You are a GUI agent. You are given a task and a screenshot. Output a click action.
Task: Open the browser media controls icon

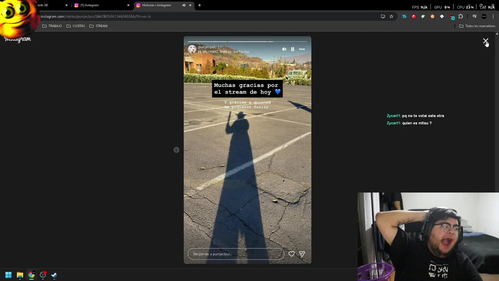(x=474, y=16)
